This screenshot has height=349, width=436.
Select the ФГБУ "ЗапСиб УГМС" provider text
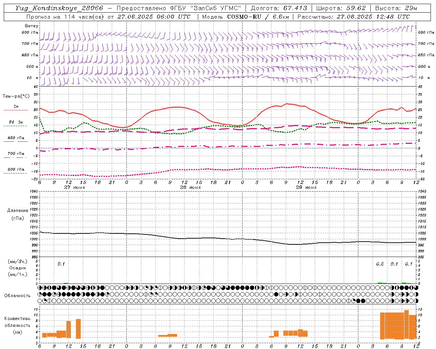pos(205,8)
